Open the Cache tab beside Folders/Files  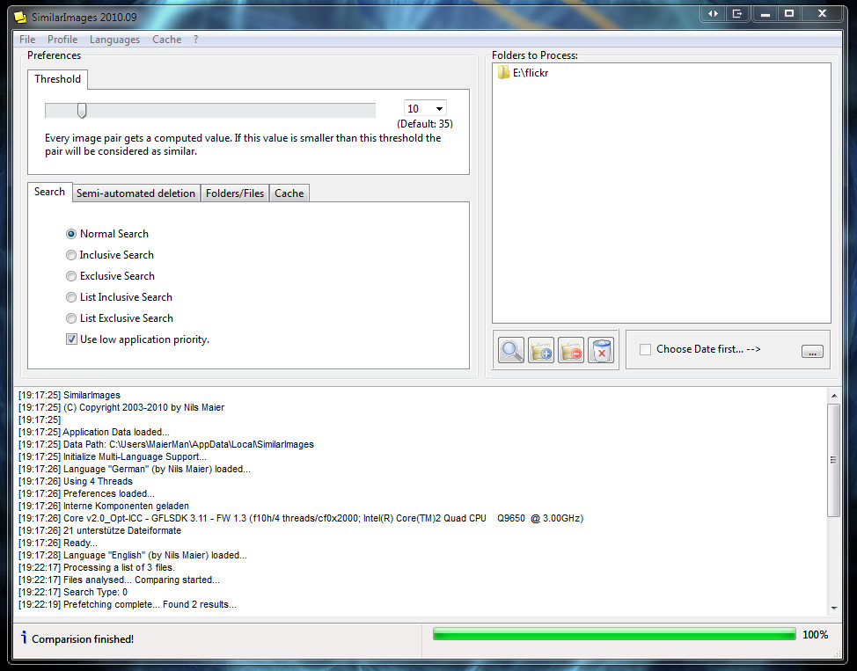(x=289, y=193)
